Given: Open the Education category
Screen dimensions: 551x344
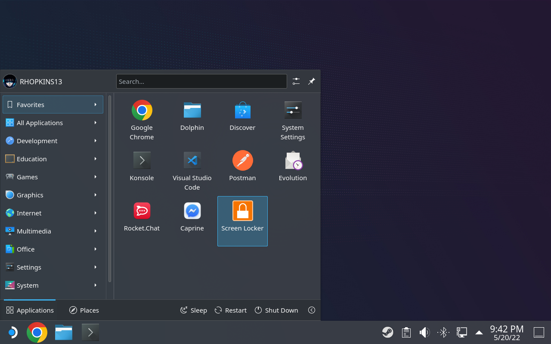Looking at the screenshot, I should [53, 159].
